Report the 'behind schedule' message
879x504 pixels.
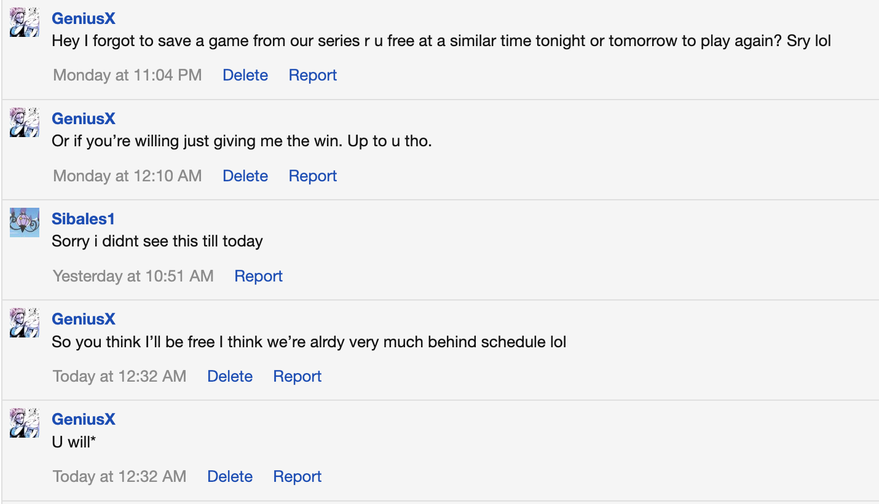coord(298,376)
